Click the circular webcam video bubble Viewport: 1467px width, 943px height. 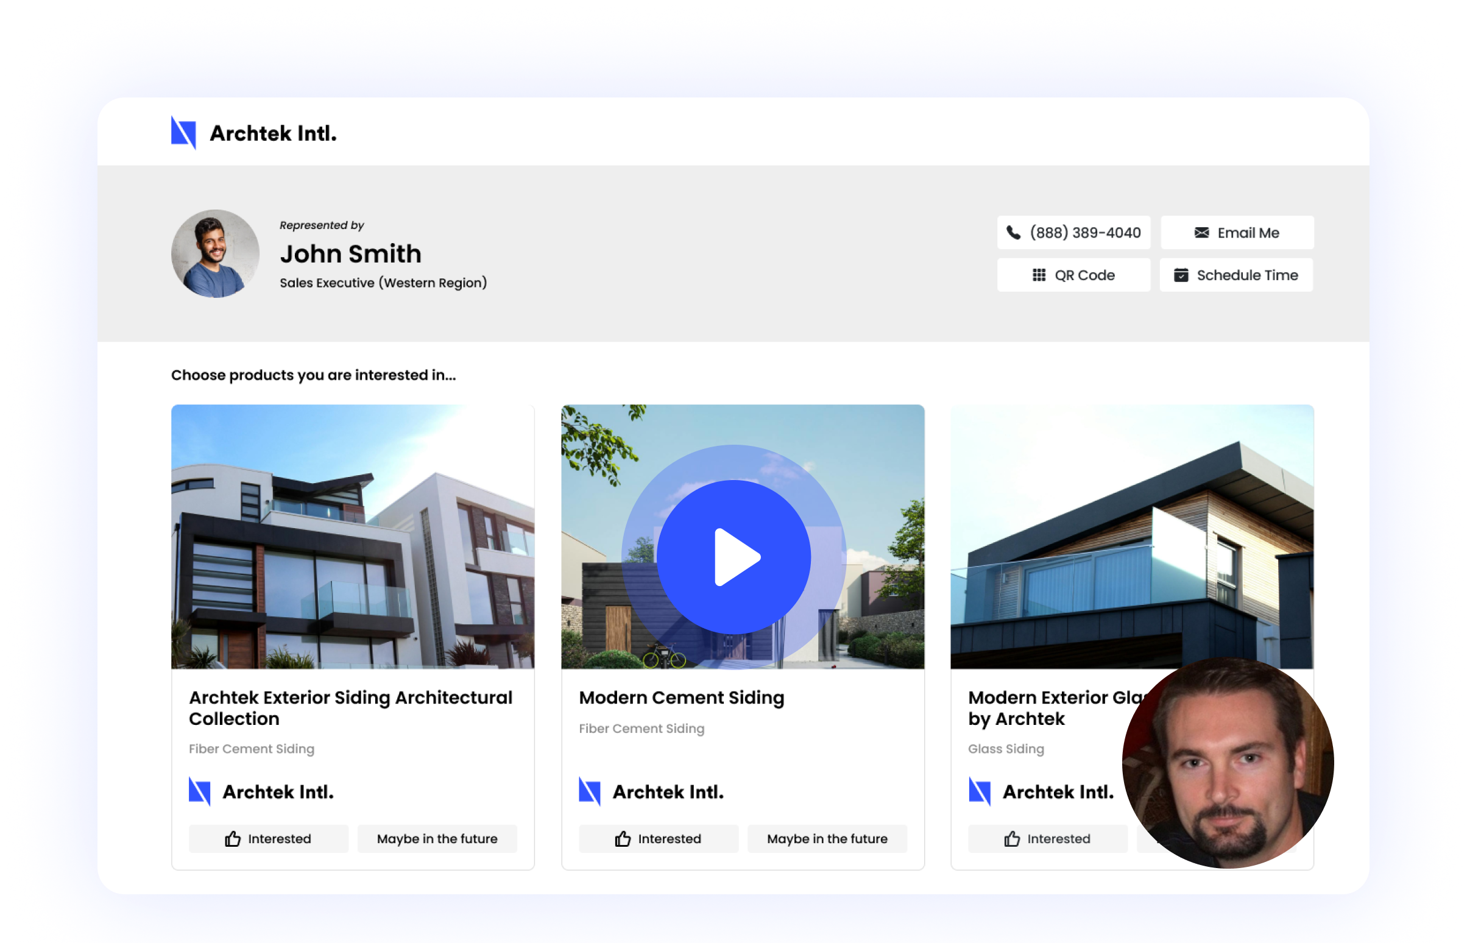tap(1228, 763)
